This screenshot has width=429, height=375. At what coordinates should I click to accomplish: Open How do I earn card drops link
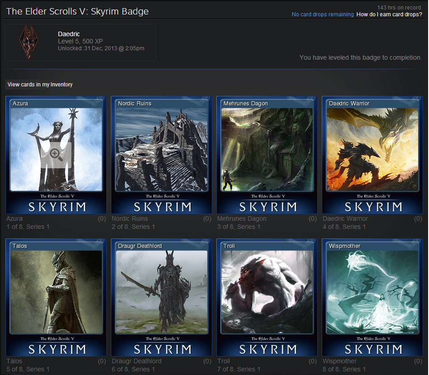(389, 14)
